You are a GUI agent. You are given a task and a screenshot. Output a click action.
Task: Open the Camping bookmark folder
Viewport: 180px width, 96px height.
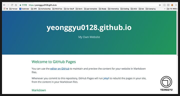click(150, 9)
